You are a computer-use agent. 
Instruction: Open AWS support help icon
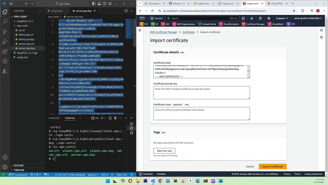(260, 18)
